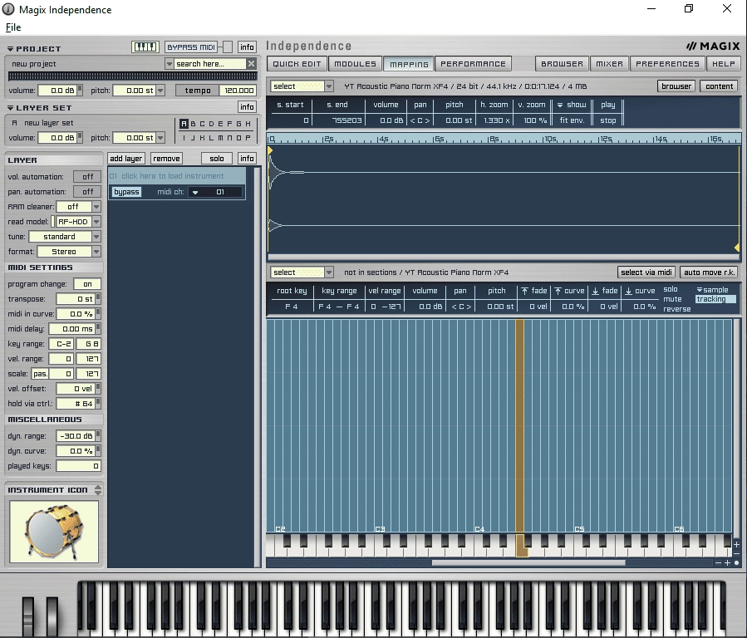Click the vertical zoom plus icon beside mapping keyboard
Screen dimensions: 747x638
[x=736, y=544]
